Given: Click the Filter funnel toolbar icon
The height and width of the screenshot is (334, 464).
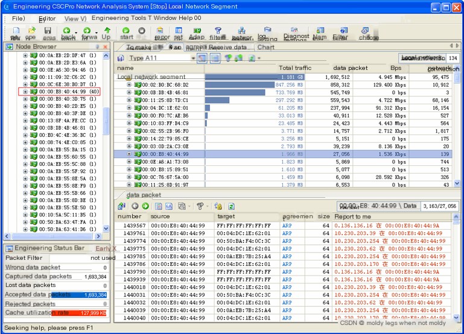Looking at the screenshot, I should 218,30.
